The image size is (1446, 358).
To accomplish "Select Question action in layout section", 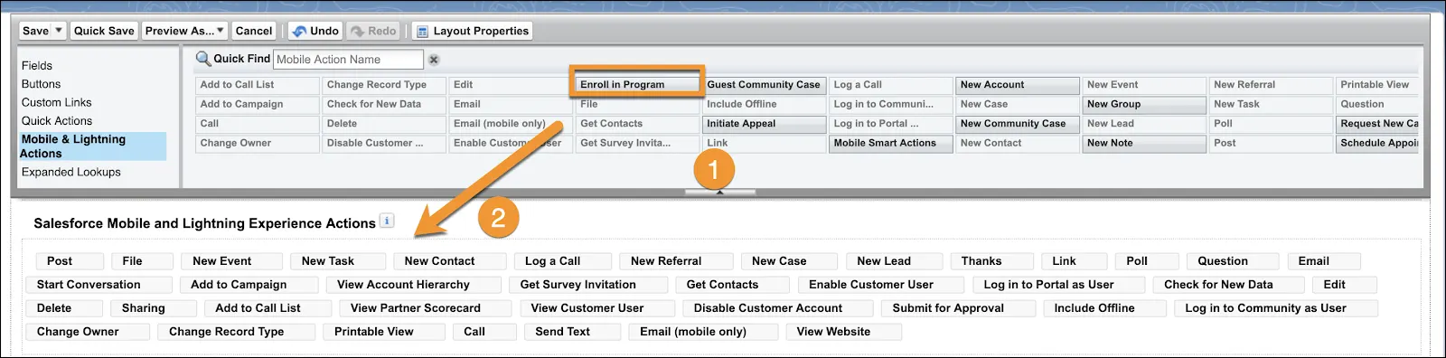I will (1233, 261).
